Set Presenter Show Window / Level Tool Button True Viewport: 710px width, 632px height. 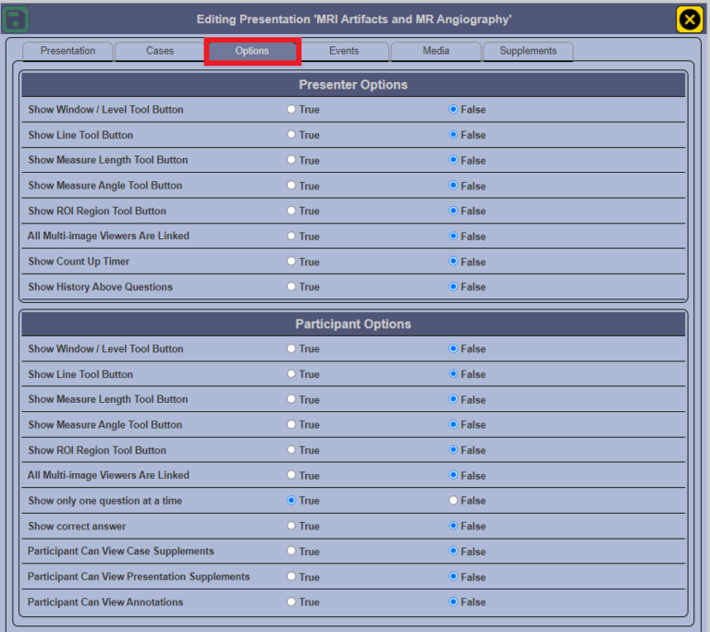click(292, 109)
